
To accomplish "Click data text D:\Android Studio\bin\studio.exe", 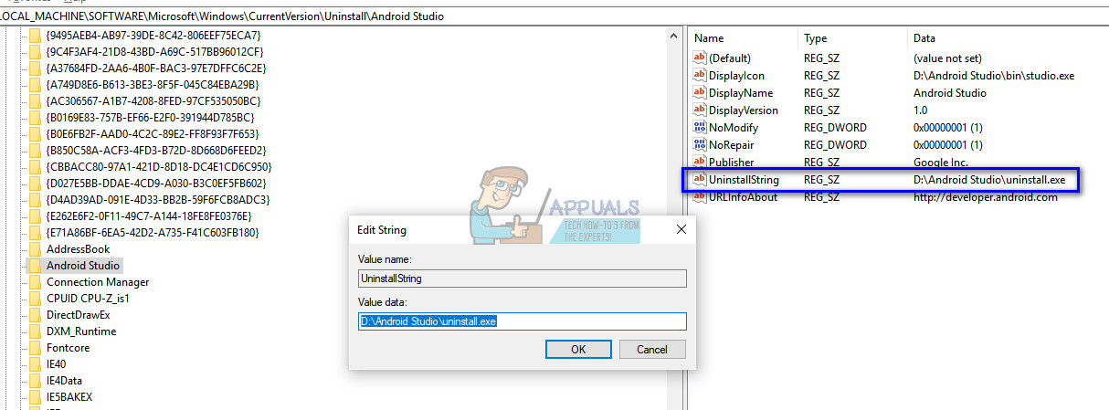I will (x=994, y=76).
